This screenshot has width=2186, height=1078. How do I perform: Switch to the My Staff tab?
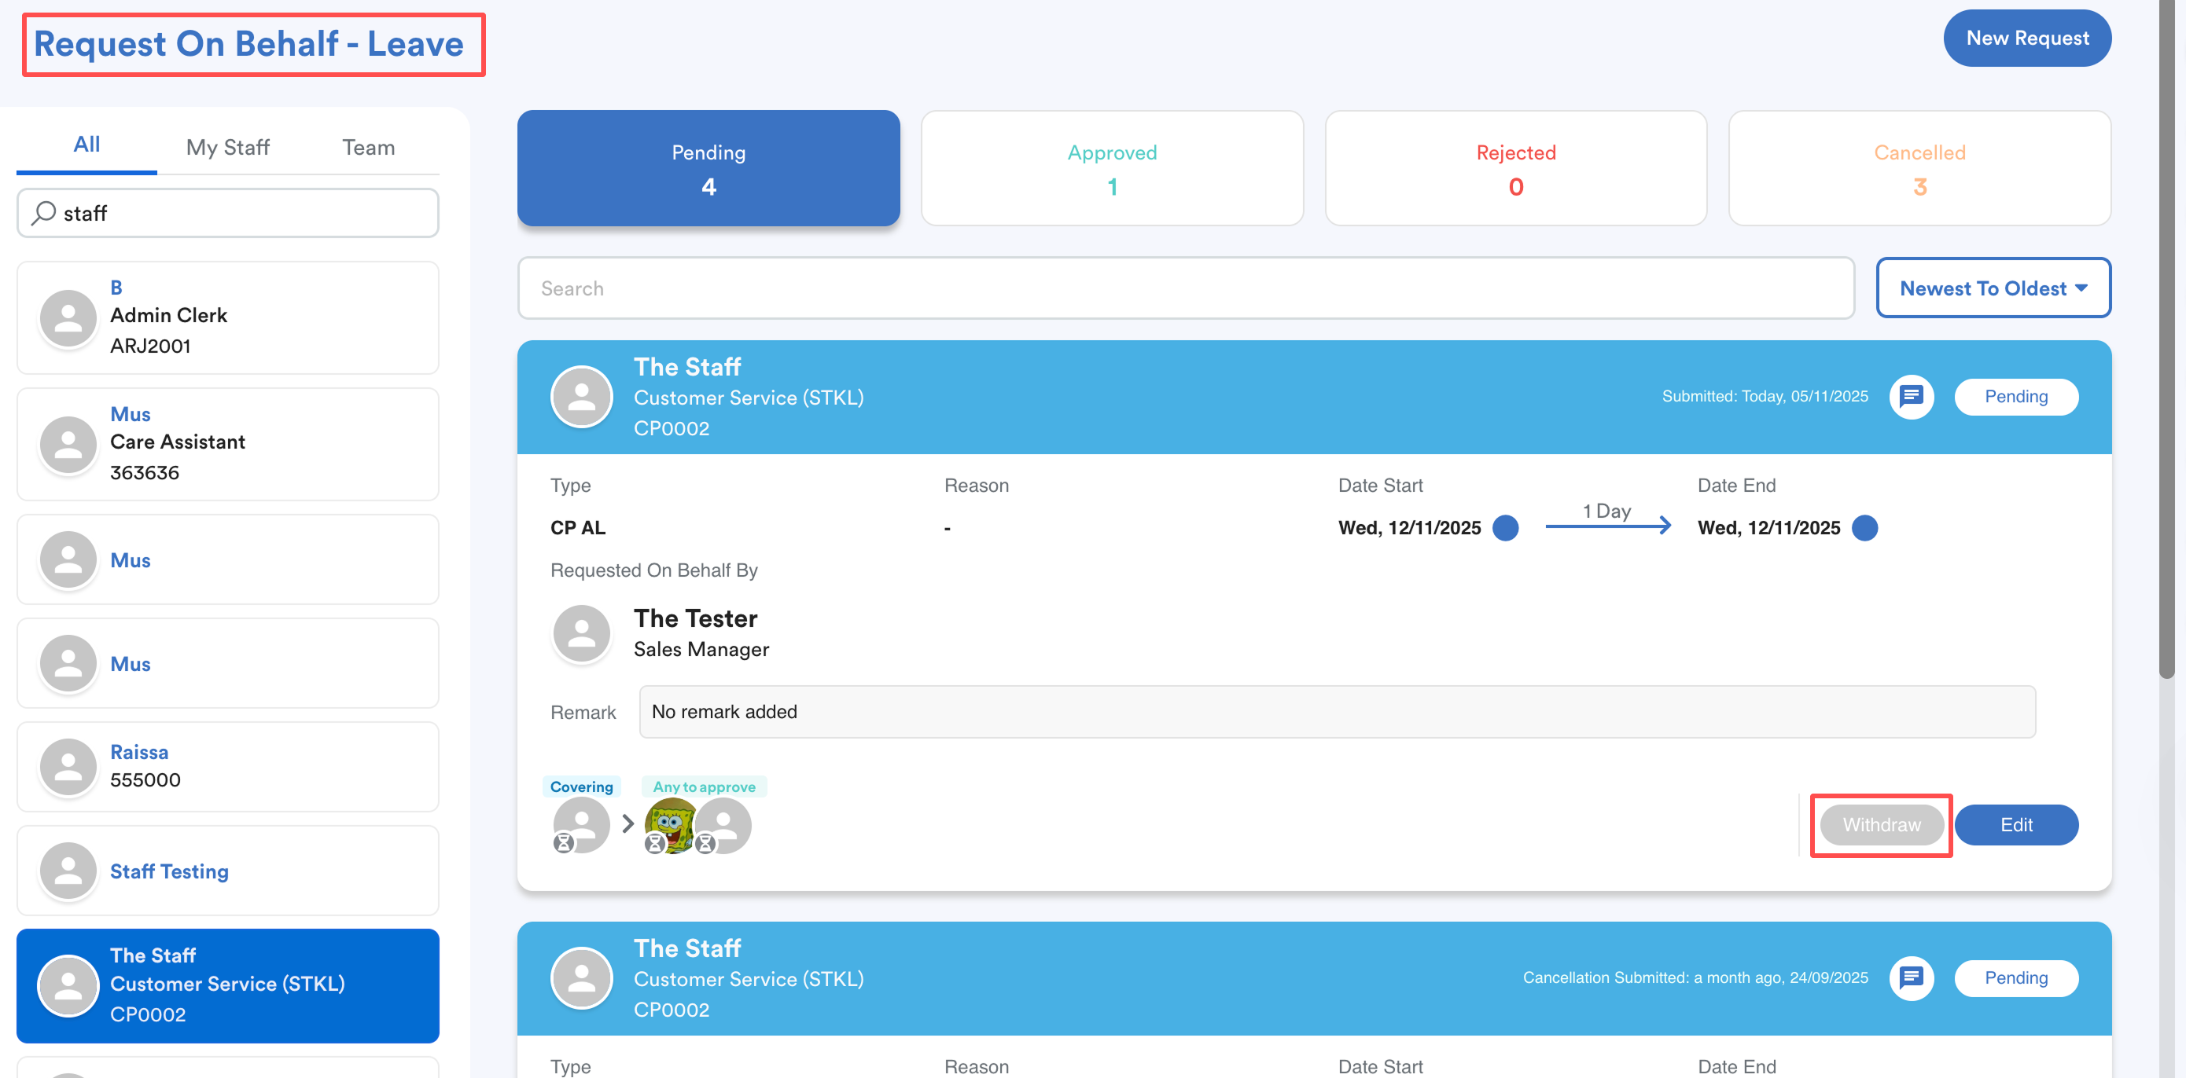click(x=227, y=147)
